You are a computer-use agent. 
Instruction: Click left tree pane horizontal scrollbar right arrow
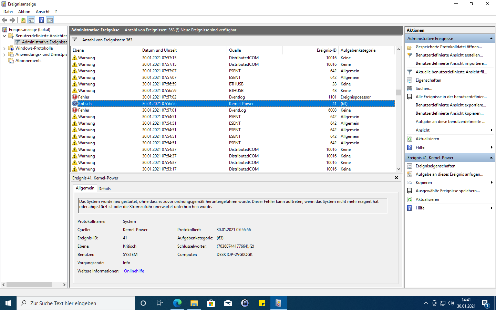(x=64, y=285)
